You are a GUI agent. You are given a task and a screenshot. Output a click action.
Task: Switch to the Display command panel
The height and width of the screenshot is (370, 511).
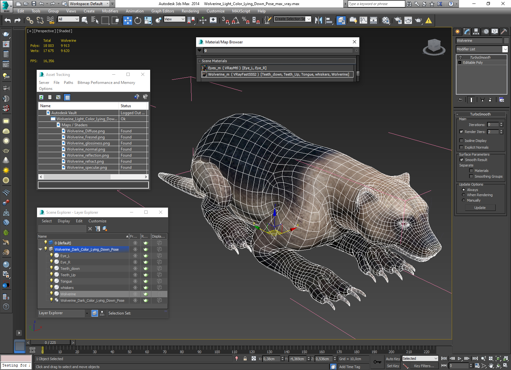click(495, 31)
